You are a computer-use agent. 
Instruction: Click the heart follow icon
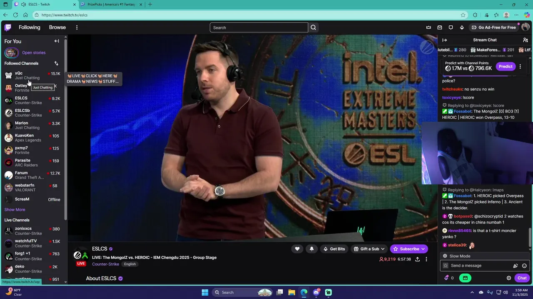click(x=297, y=249)
